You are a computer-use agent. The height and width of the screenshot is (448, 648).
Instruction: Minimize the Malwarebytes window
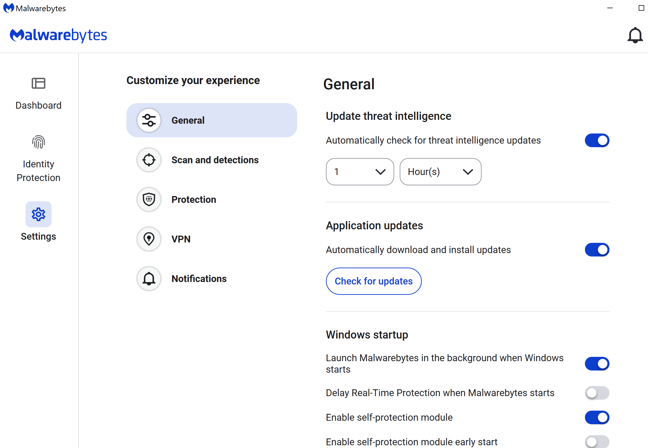[x=610, y=8]
